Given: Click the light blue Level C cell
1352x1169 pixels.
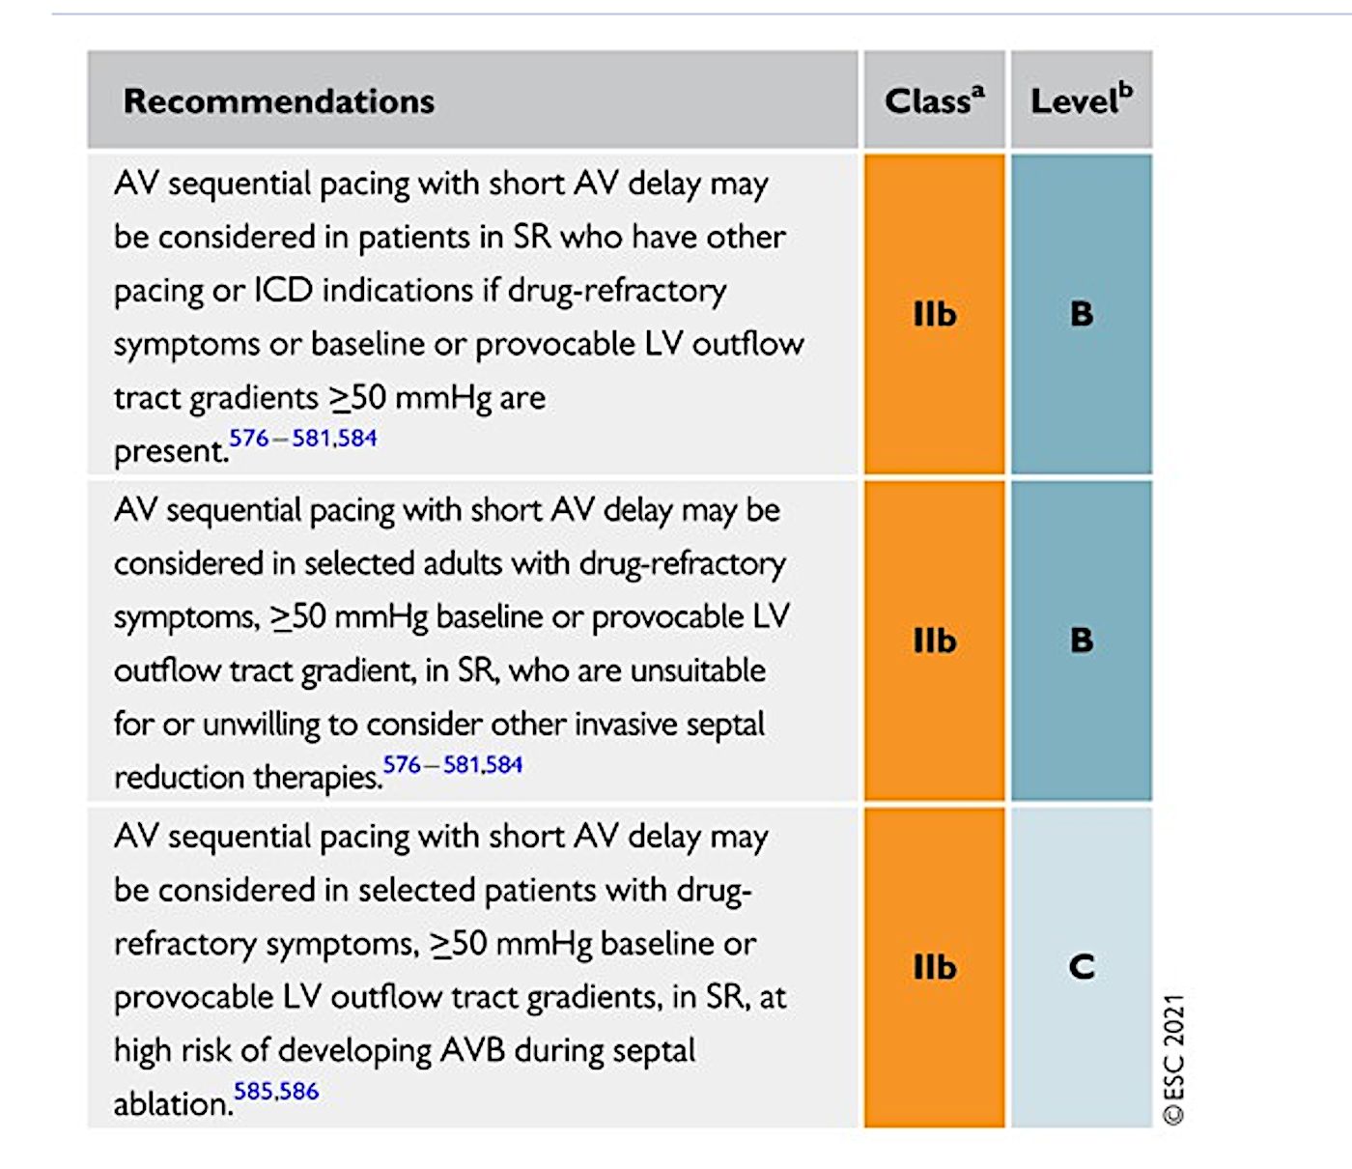Looking at the screenshot, I should click(1082, 967).
